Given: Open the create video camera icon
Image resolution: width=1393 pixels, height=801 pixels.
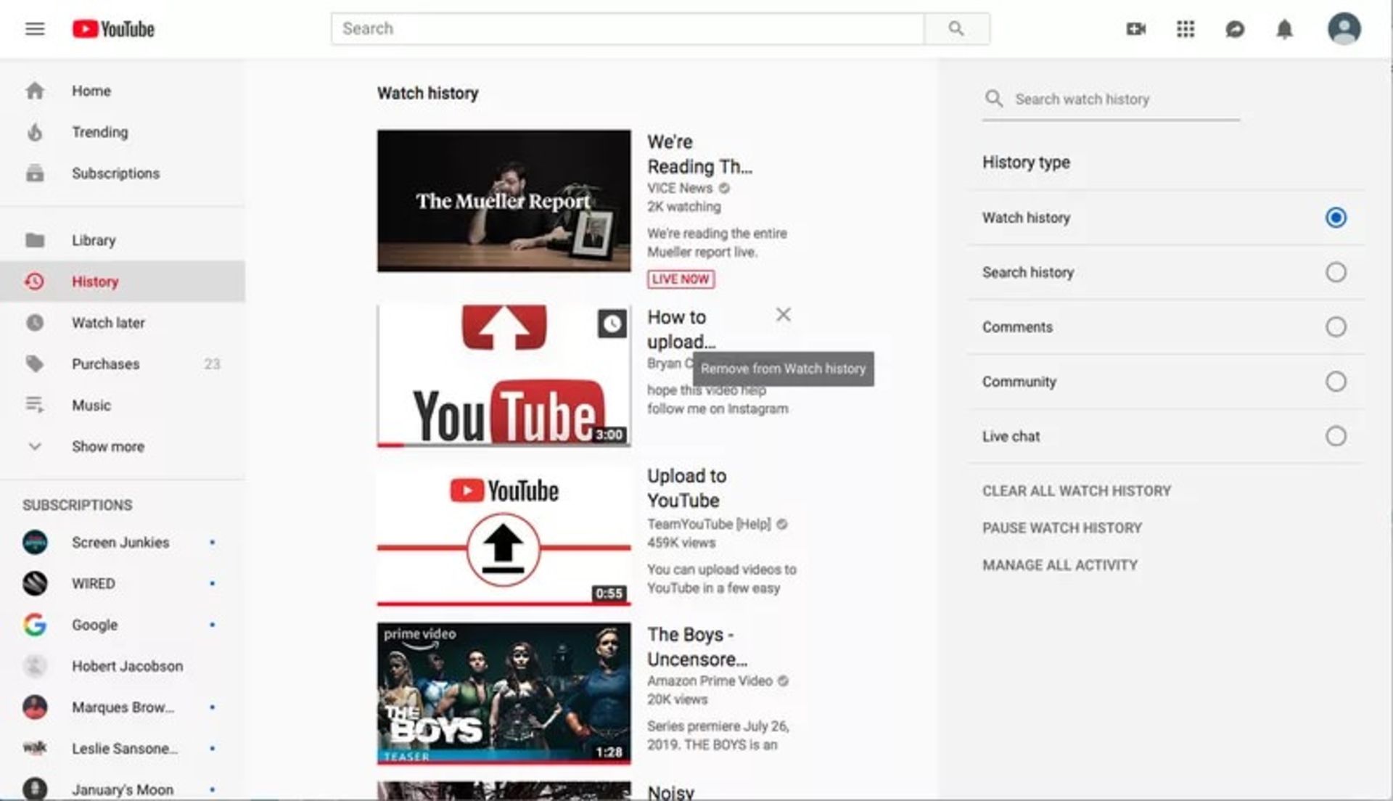Looking at the screenshot, I should 1136,29.
